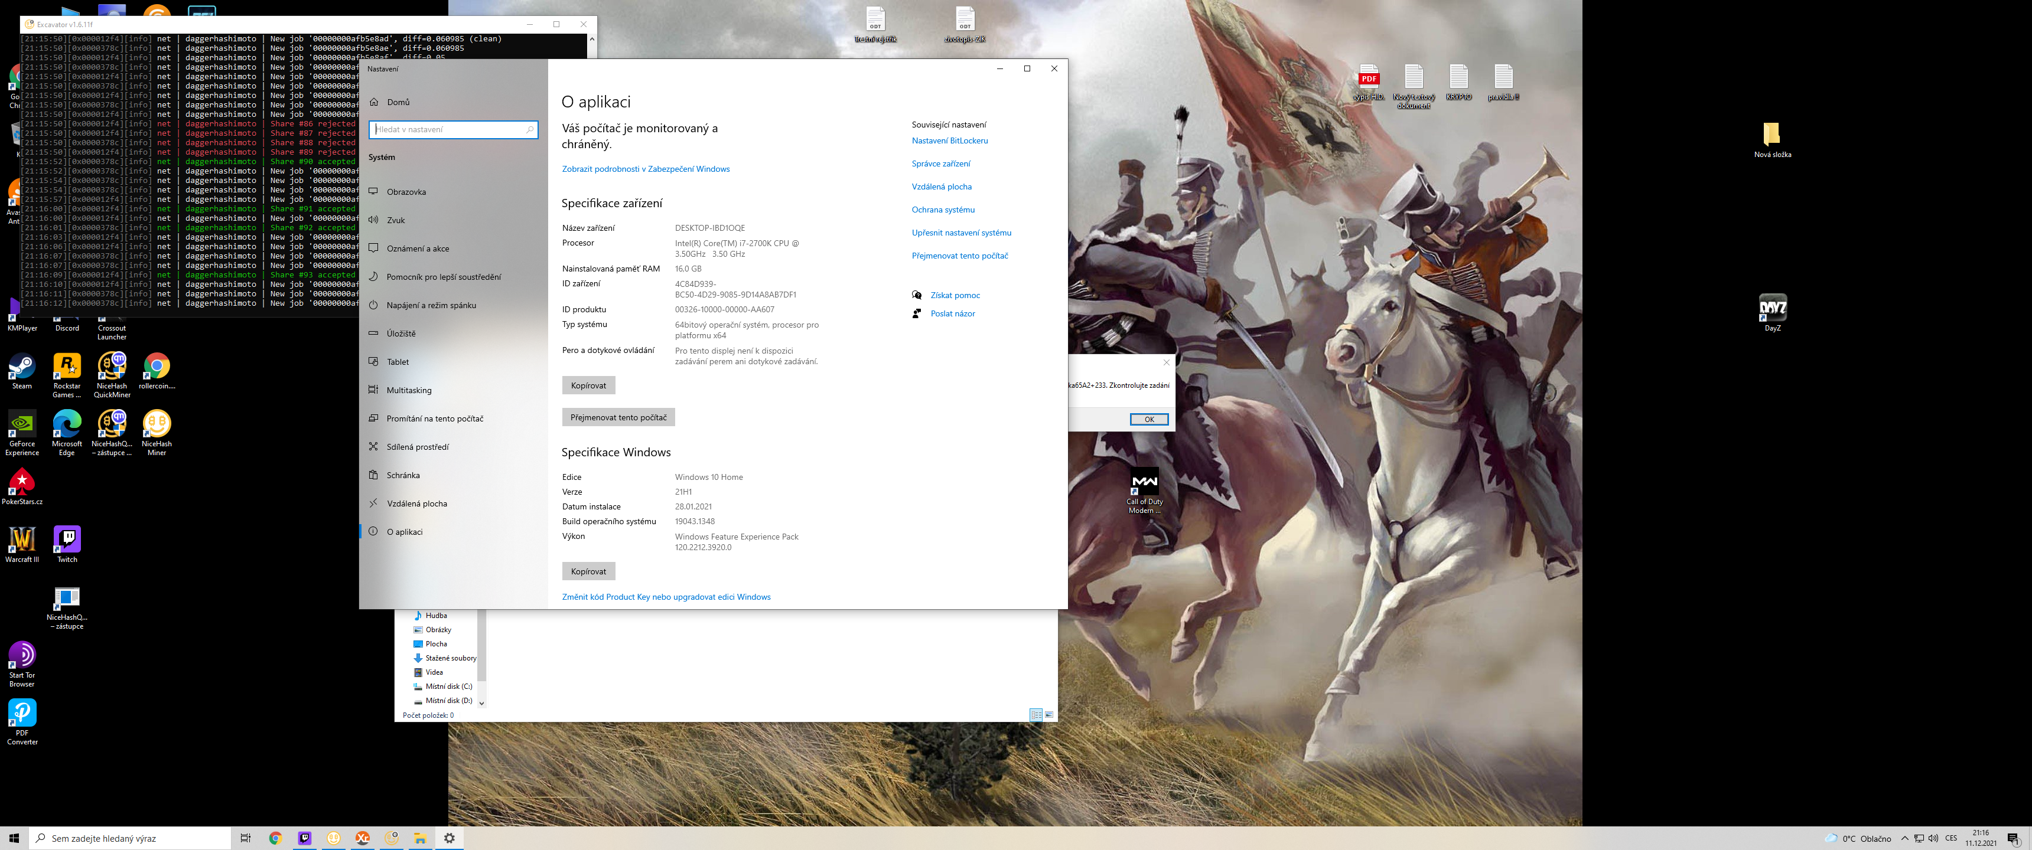Click Přejmenovat tento počítač button
Screen dimensions: 2032x850
pos(618,417)
